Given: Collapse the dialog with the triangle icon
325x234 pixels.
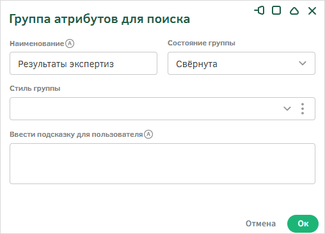Looking at the screenshot, I should (294, 11).
